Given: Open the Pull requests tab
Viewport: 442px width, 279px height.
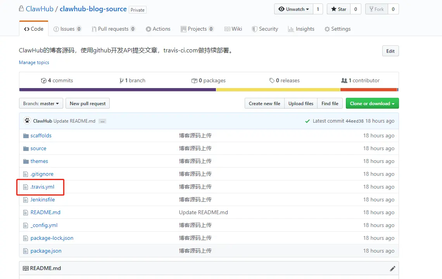Looking at the screenshot, I should pyautogui.click(x=113, y=29).
